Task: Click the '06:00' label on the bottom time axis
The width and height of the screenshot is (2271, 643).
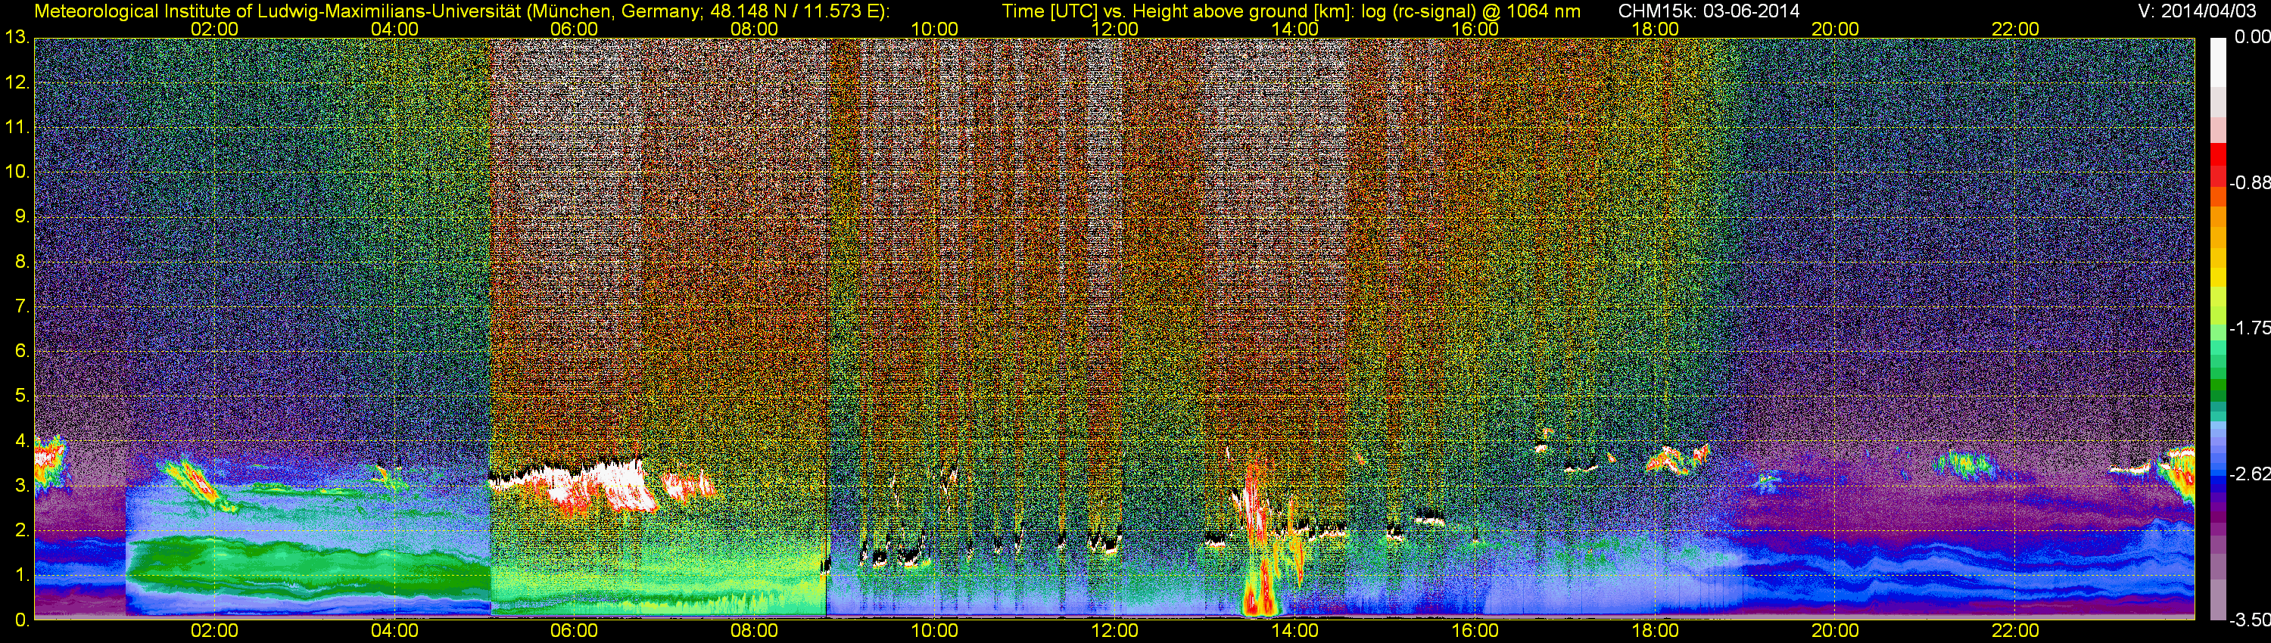Action: [x=574, y=631]
